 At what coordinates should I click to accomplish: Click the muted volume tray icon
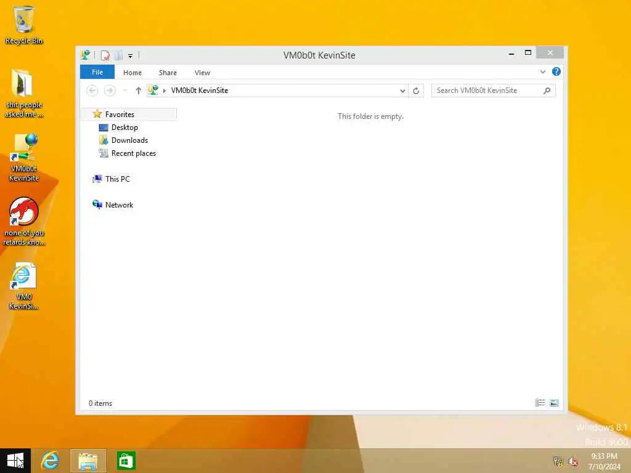(x=572, y=461)
